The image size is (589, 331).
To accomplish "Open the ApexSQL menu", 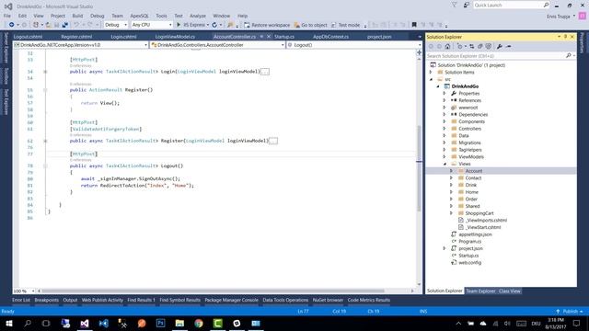I will tap(139, 16).
